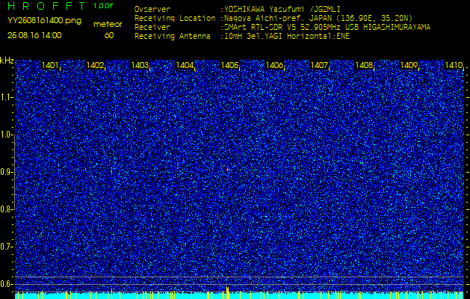Click the tall yellow spike below 1405

227,293
